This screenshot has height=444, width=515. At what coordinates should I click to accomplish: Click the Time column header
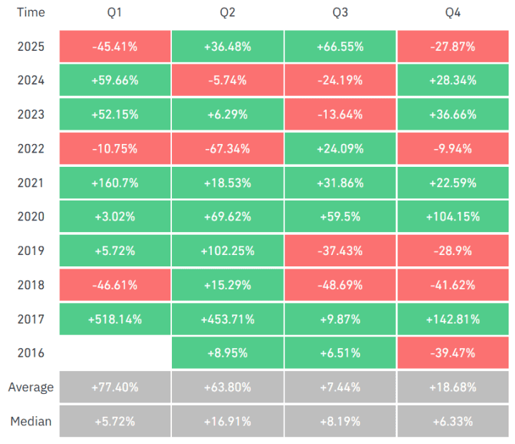coord(31,13)
